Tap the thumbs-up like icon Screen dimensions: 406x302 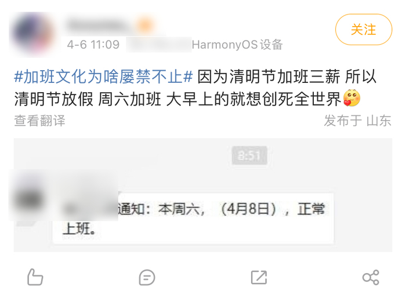coord(35,277)
